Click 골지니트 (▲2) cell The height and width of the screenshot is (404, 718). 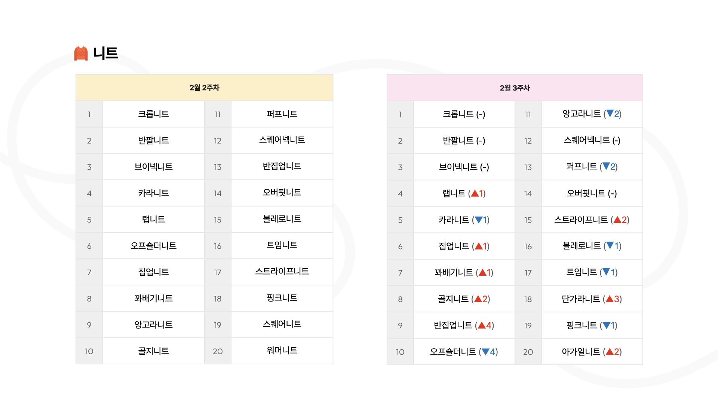point(464,299)
